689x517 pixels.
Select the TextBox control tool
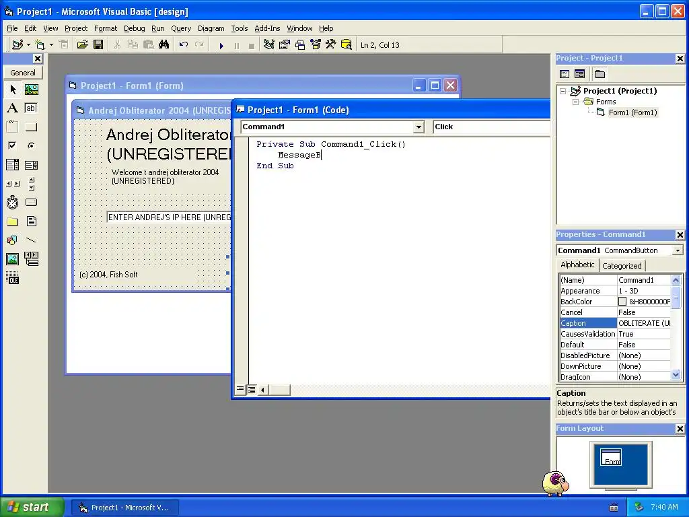(x=31, y=108)
